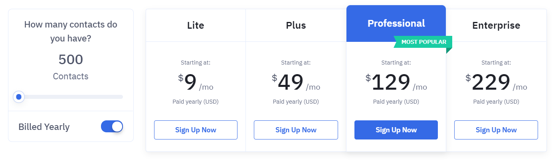Click "Paid yearly (USD)" under the Lite price
Viewport: 558px width, 163px height.
pyautogui.click(x=196, y=102)
